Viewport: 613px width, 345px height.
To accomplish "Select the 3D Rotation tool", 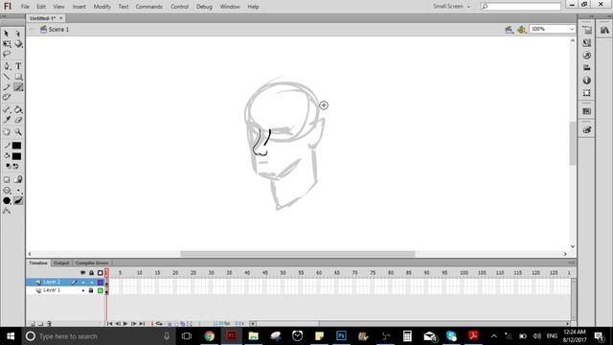I will 18,44.
